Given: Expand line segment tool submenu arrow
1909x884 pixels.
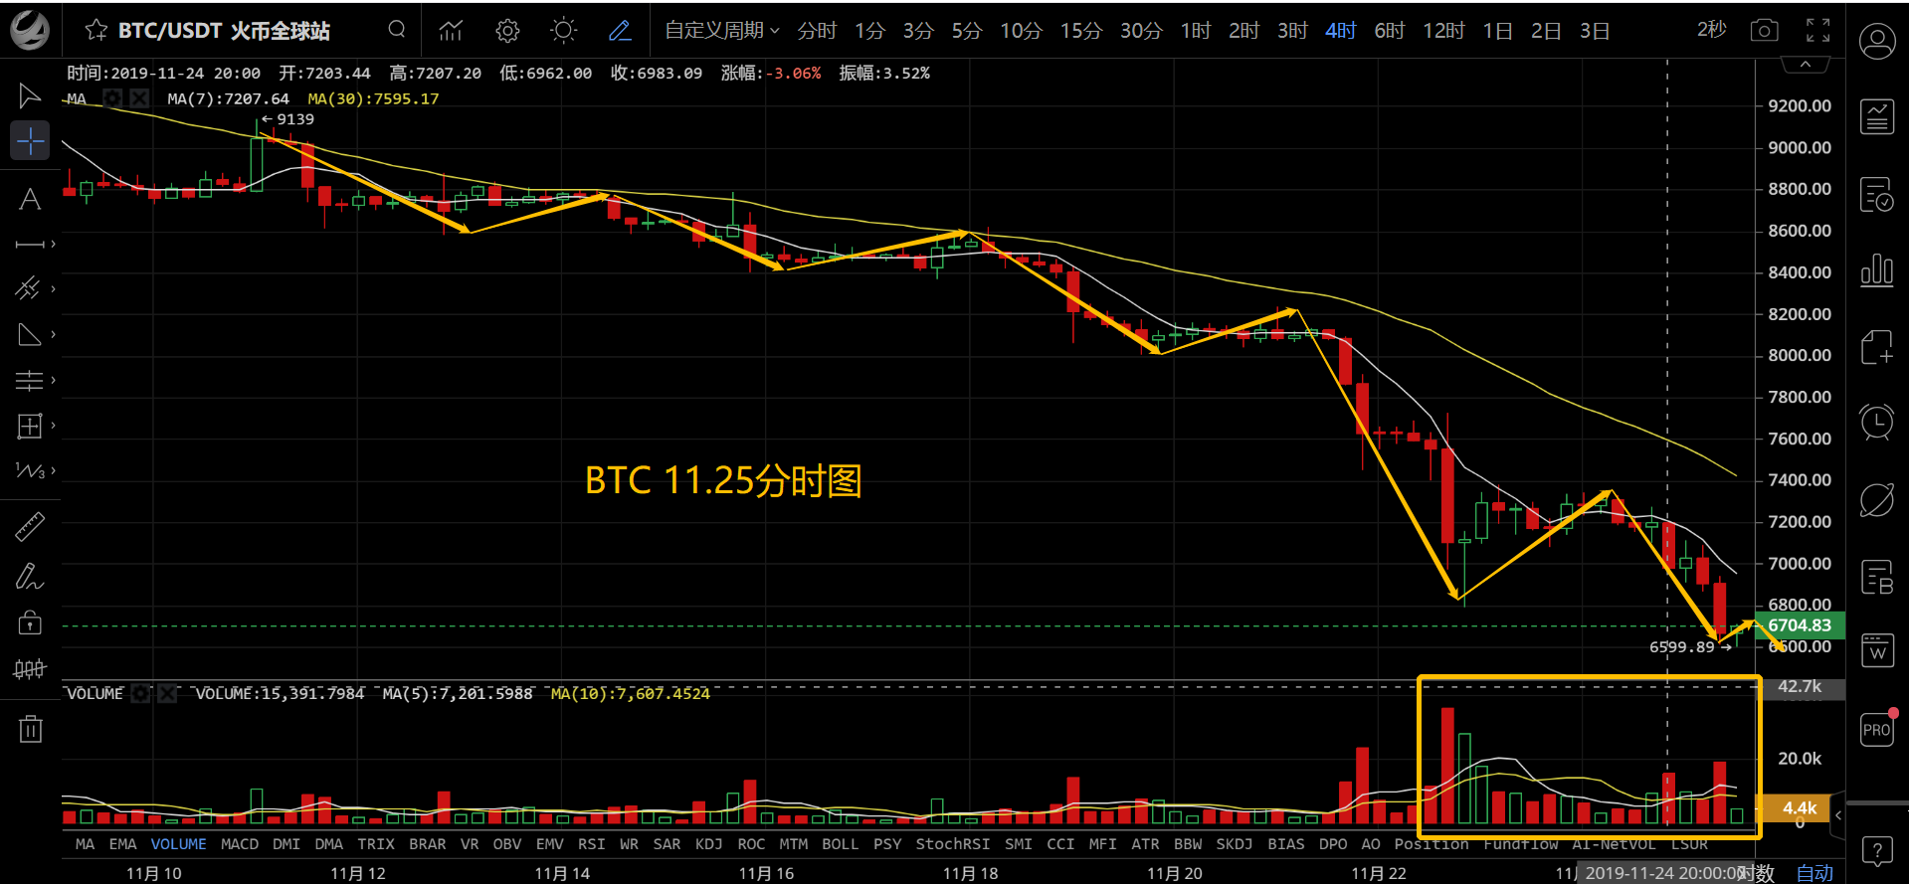Looking at the screenshot, I should (53, 244).
